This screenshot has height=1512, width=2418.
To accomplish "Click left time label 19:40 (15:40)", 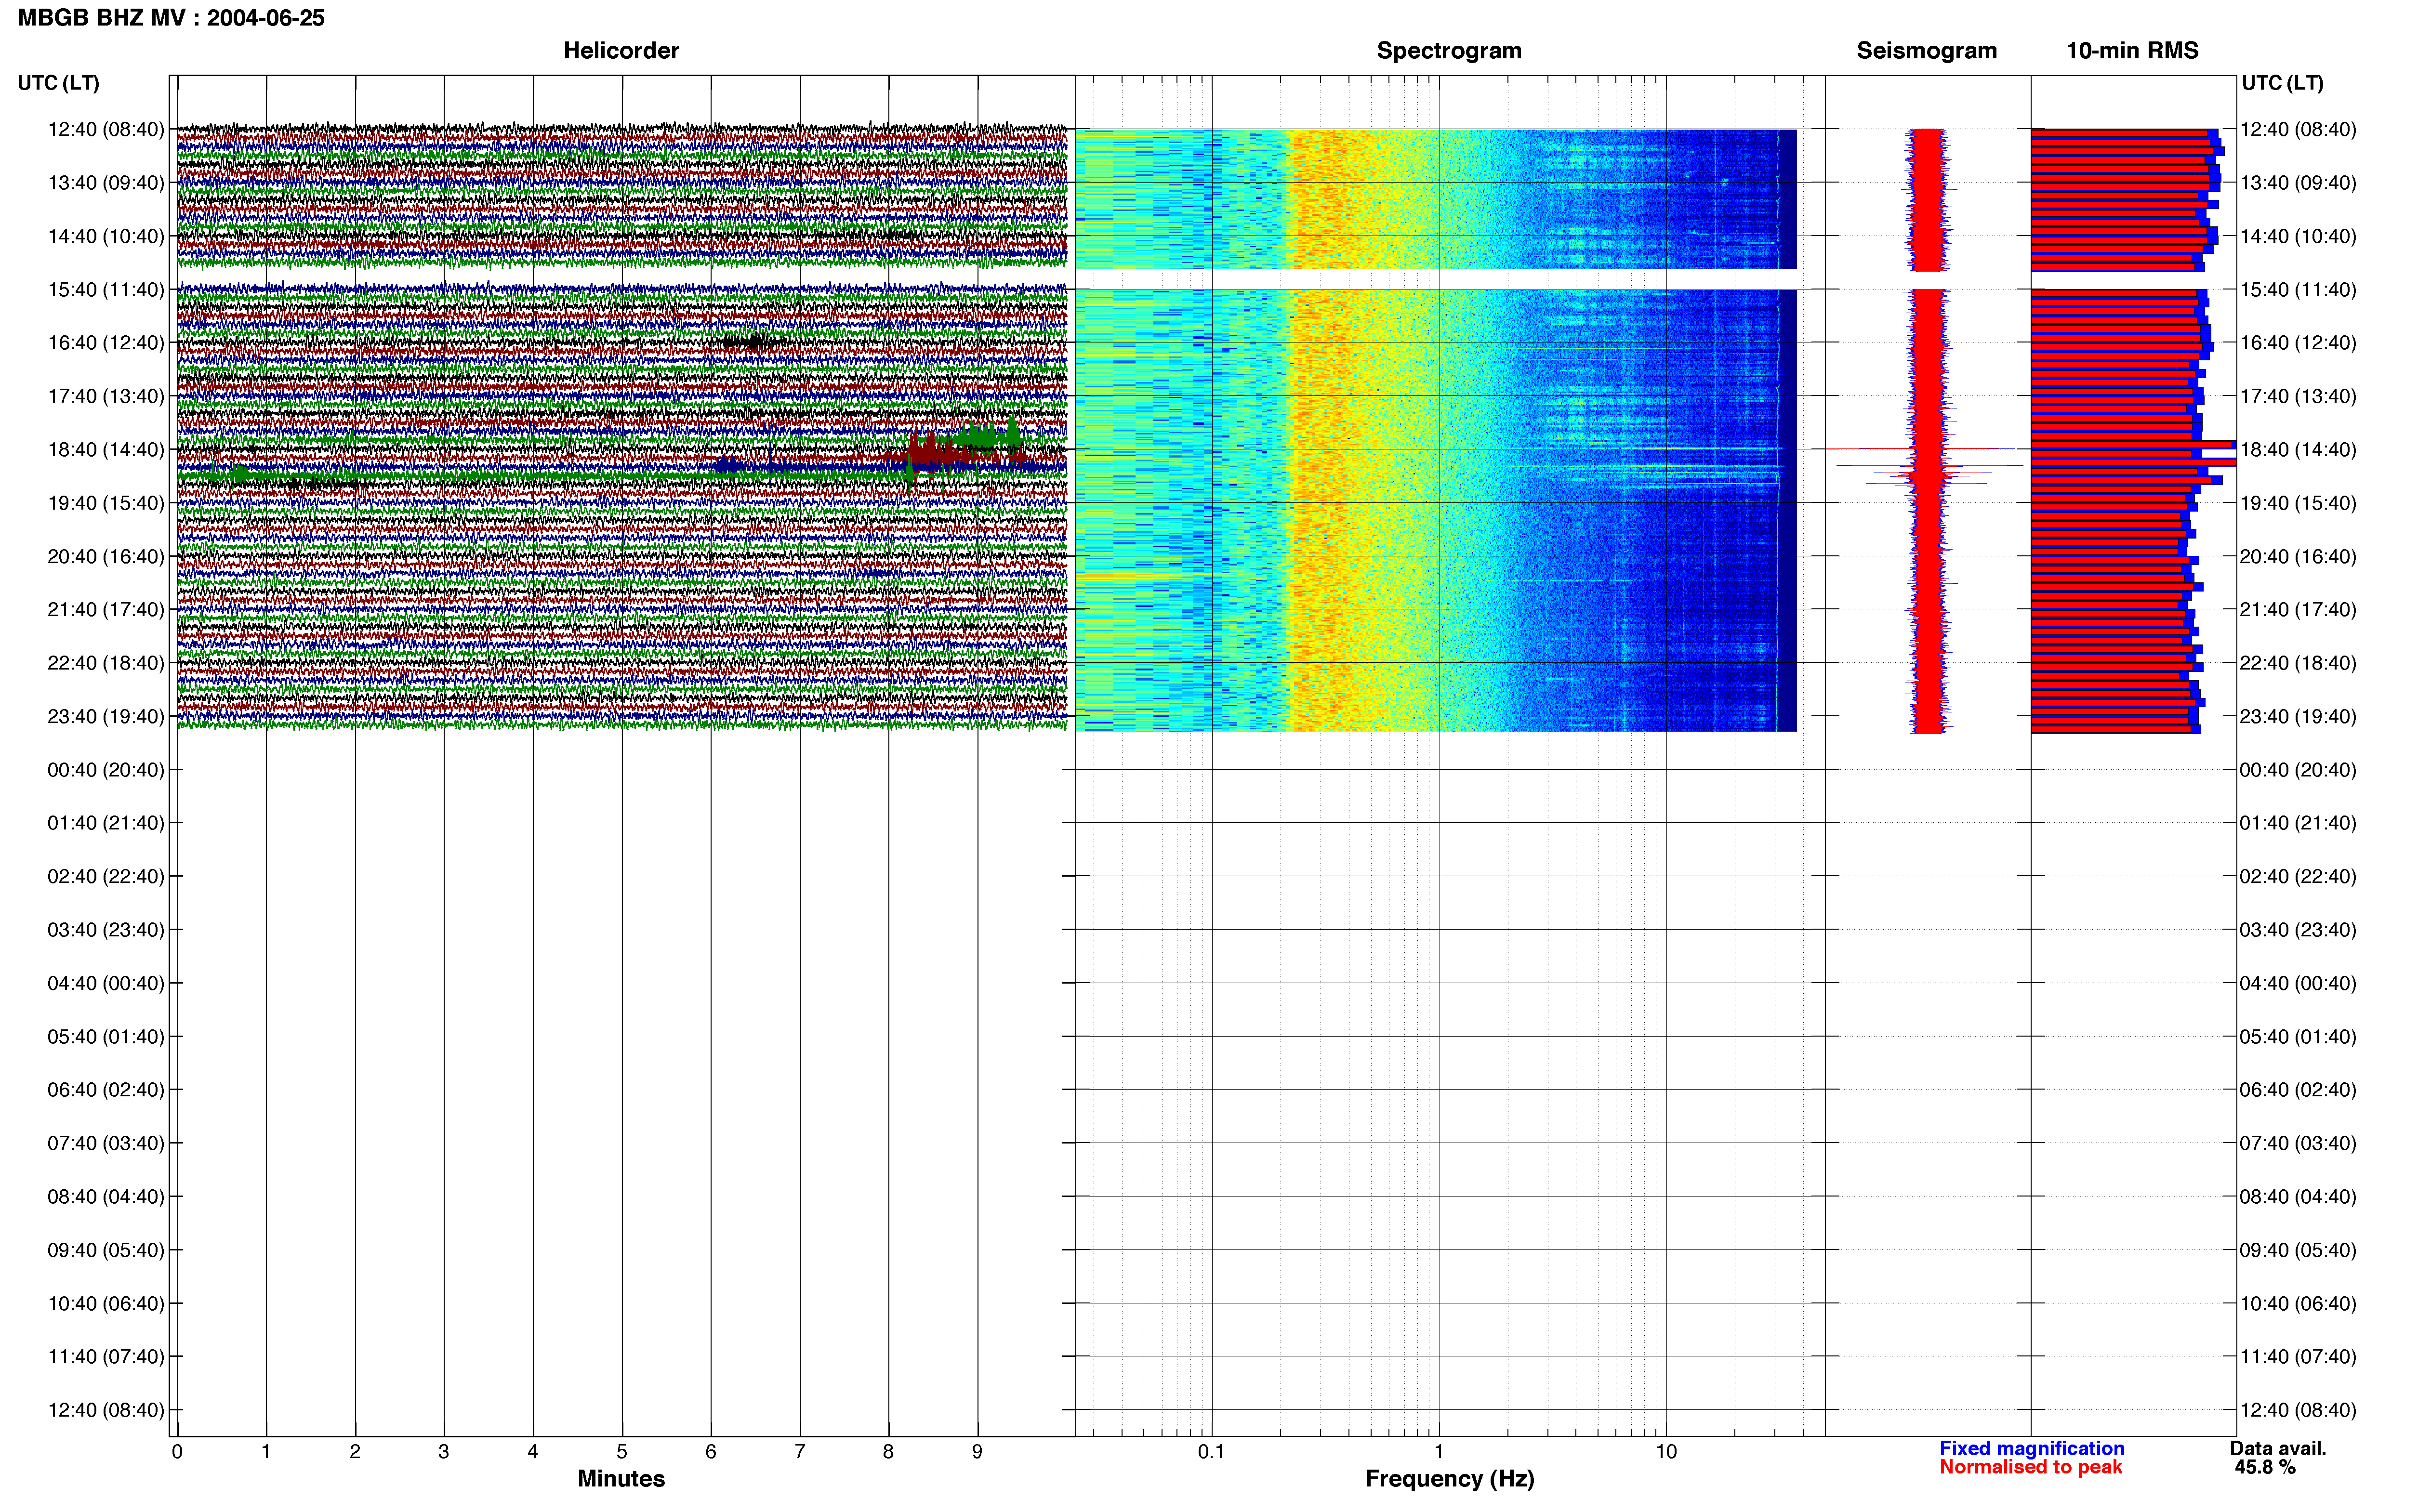I will (106, 503).
